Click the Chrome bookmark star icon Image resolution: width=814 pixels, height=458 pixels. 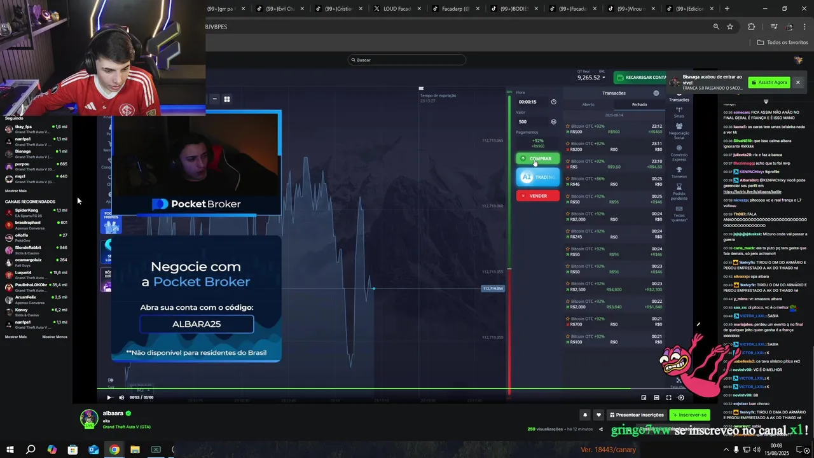coord(730,27)
